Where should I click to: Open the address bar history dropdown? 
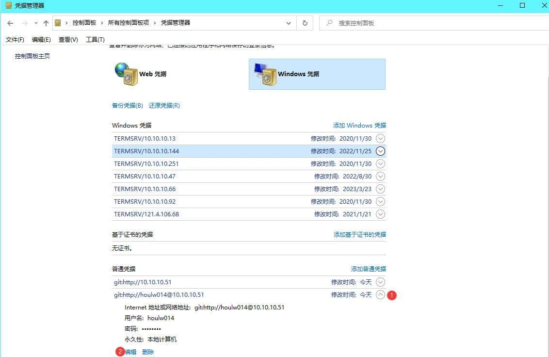(288, 23)
